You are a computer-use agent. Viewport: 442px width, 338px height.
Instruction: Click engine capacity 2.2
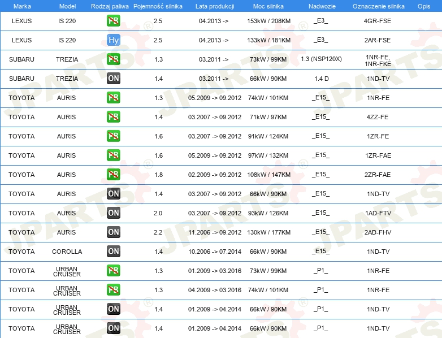coord(158,232)
